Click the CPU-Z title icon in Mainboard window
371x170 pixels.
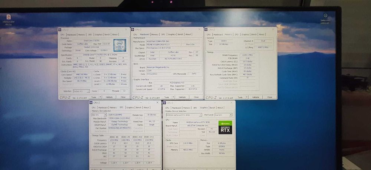click(x=133, y=30)
